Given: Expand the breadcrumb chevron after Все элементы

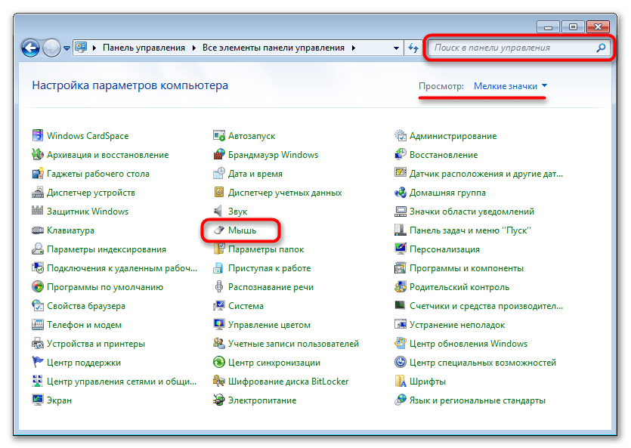Looking at the screenshot, I should 354,47.
